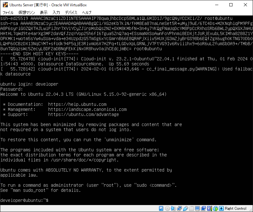
Task: Maximize the VirtualBox window
Action: [231, 5]
